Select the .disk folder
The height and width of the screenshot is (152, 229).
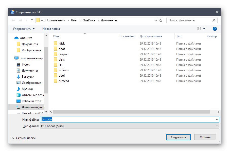61,43
